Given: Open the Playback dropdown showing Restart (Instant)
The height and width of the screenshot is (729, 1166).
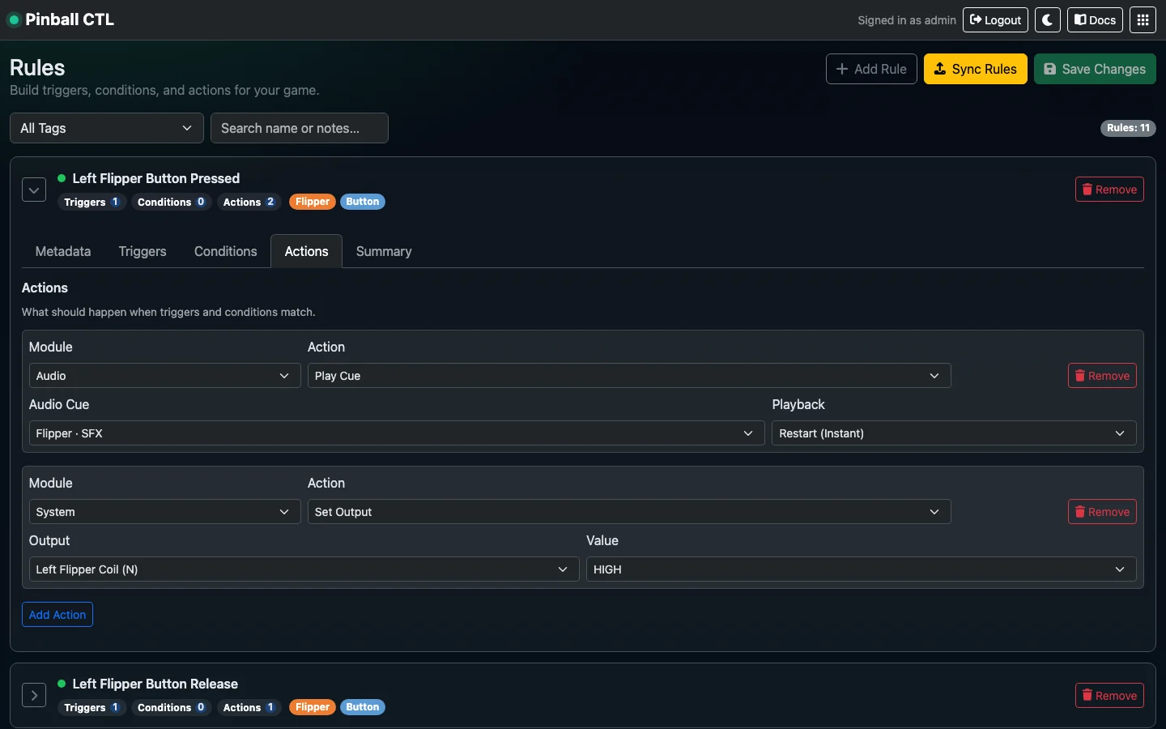Looking at the screenshot, I should pos(953,433).
